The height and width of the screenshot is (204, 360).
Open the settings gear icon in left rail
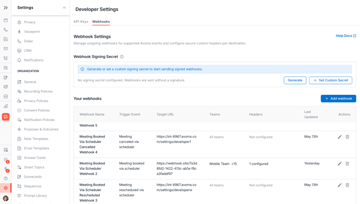point(6,188)
